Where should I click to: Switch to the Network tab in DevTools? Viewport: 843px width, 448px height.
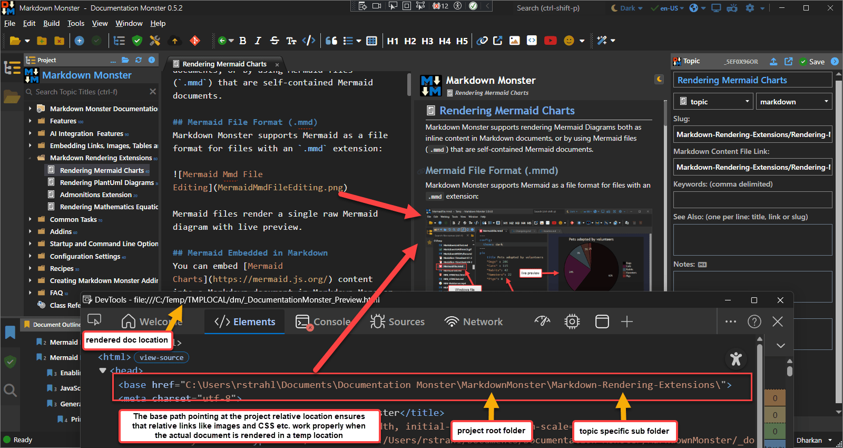[x=474, y=322]
